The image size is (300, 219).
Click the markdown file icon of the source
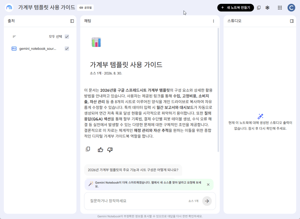coord(14,49)
